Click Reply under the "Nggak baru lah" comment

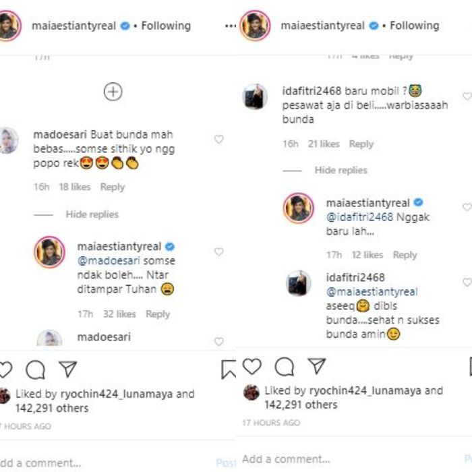tap(405, 255)
